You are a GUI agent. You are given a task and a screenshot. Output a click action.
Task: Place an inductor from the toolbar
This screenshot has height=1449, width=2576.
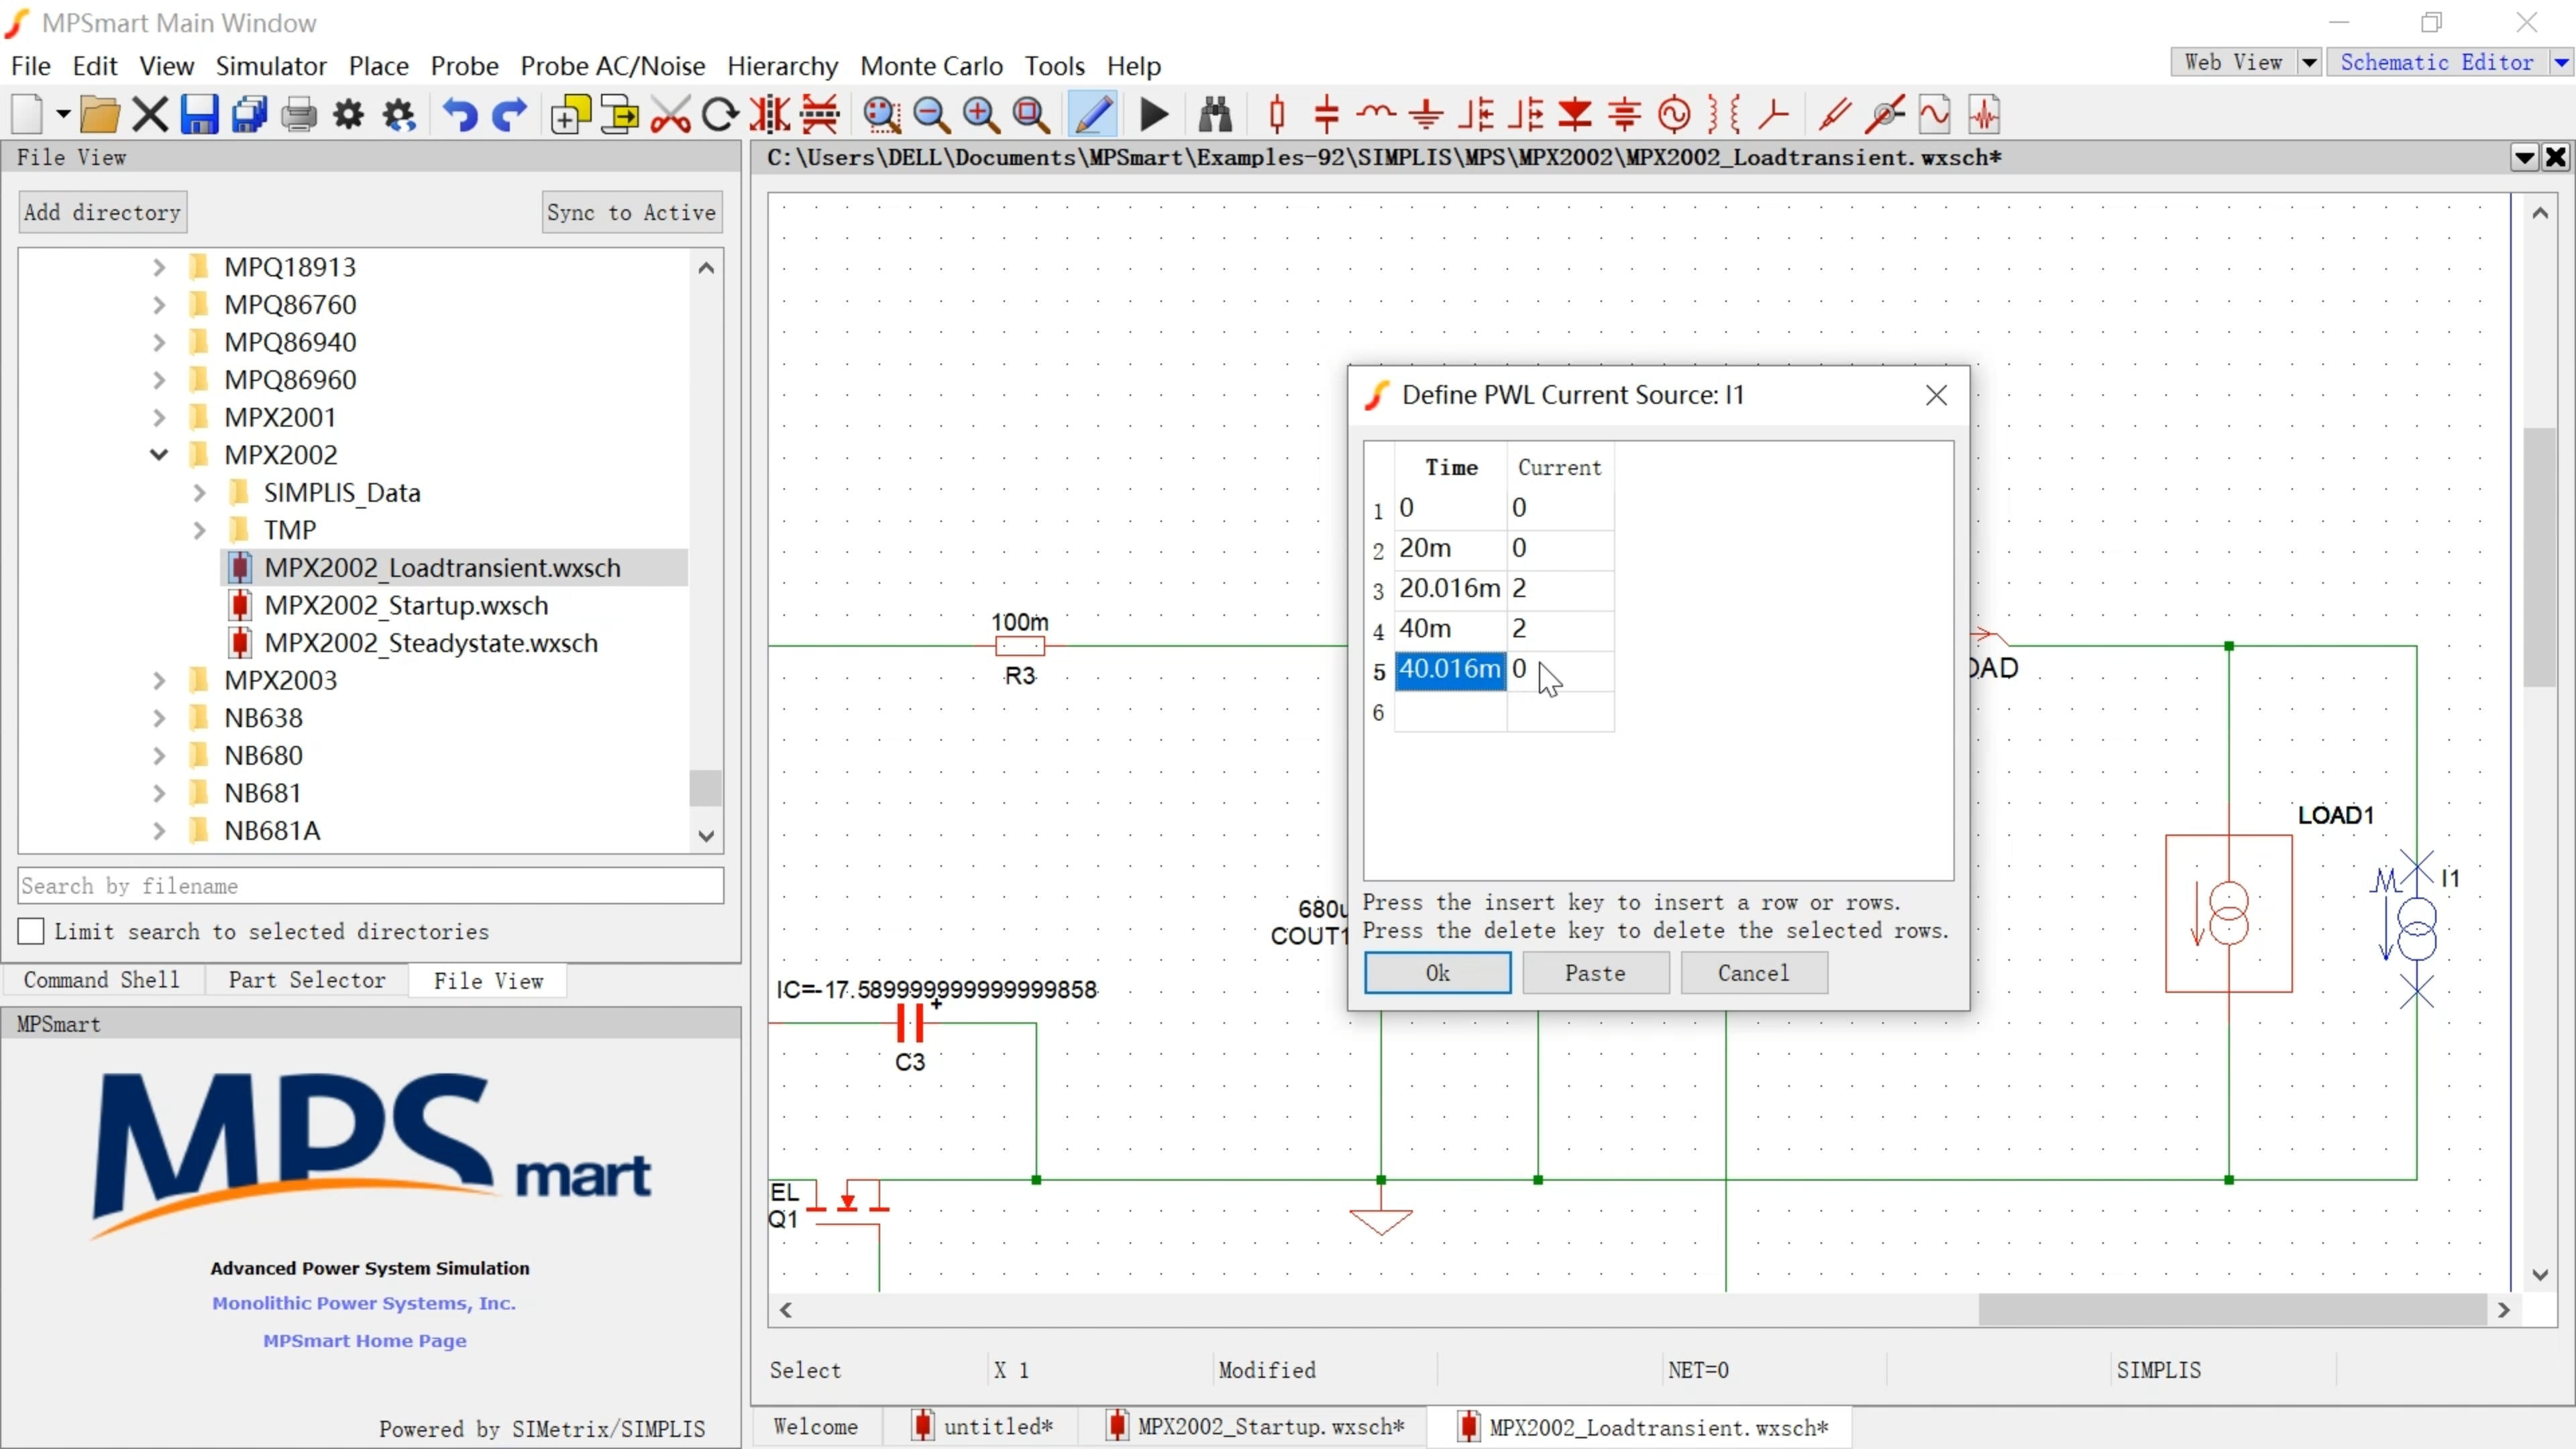tap(1377, 115)
